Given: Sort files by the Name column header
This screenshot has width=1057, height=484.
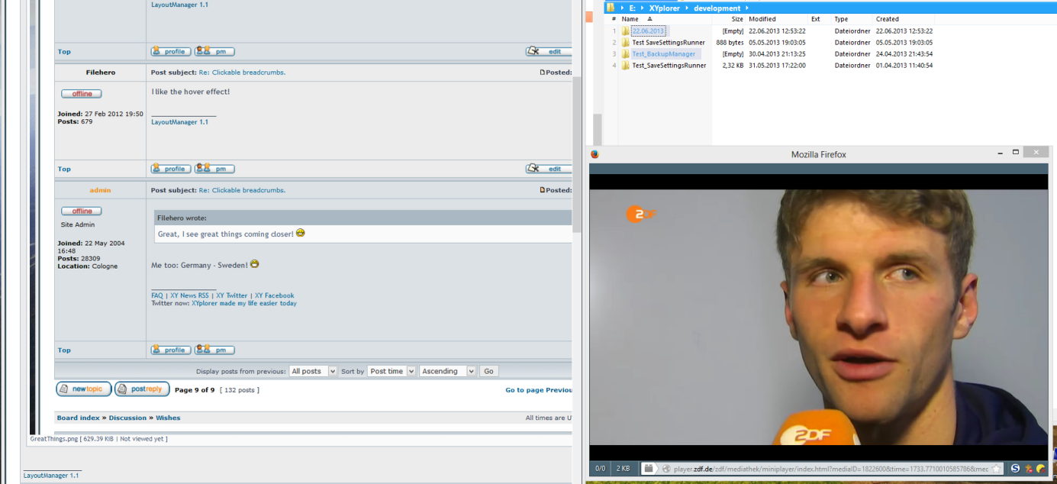Looking at the screenshot, I should [x=630, y=19].
